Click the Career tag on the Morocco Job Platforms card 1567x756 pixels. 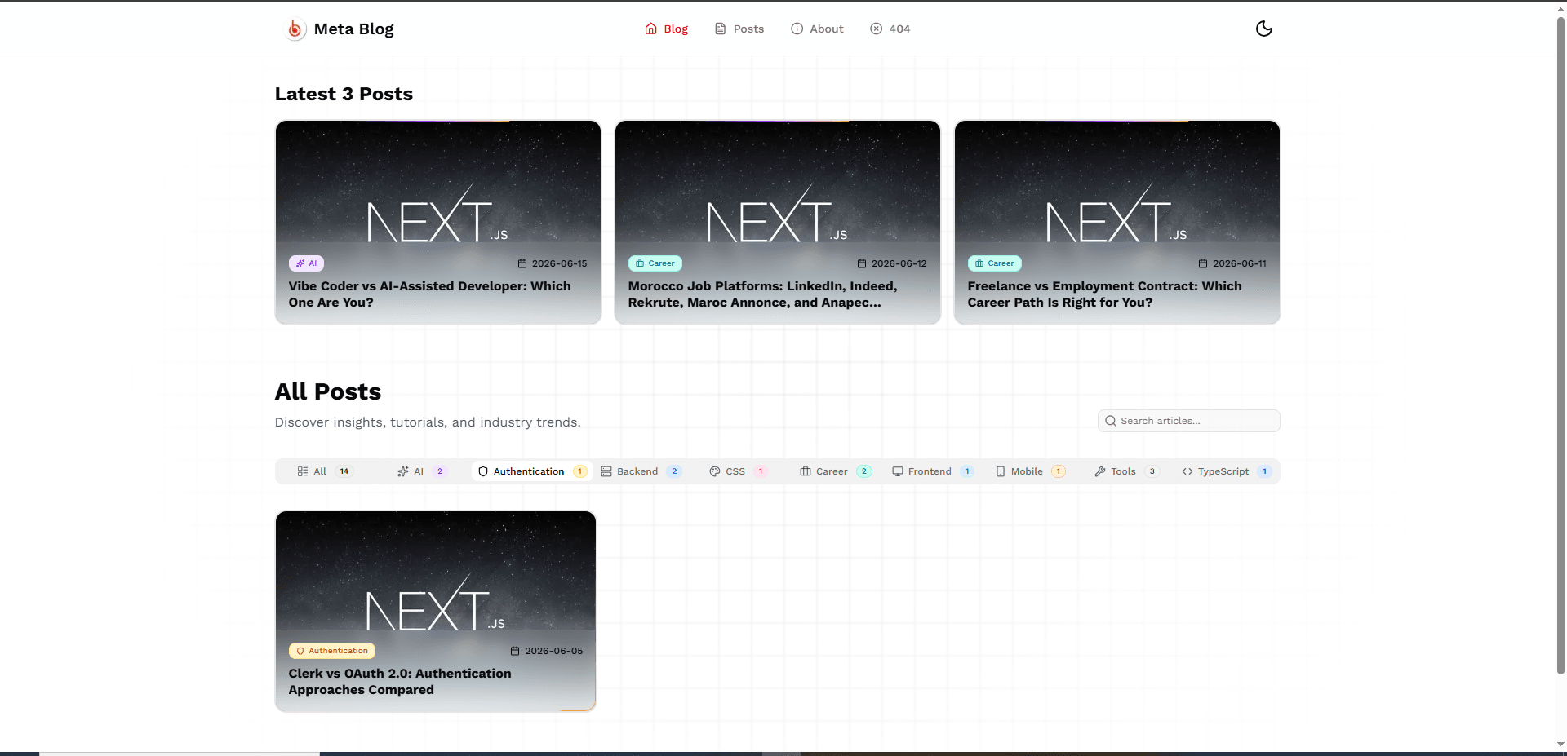[655, 263]
